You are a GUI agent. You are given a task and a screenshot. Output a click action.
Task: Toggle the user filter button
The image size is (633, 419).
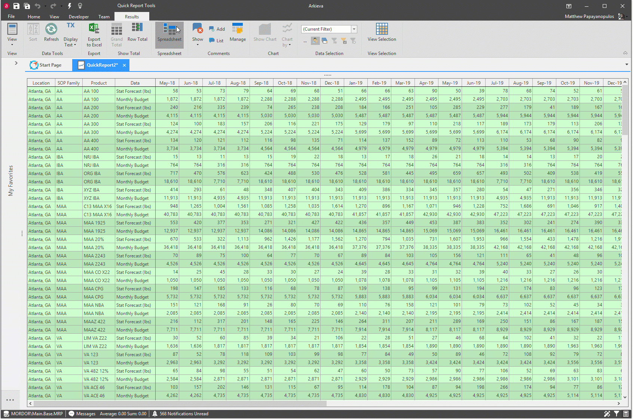pyautogui.click(x=315, y=41)
